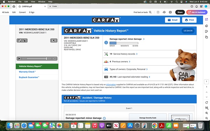This screenshot has width=210, height=131.
Task: Click the US $44.99 price pill
Action: (188, 31)
